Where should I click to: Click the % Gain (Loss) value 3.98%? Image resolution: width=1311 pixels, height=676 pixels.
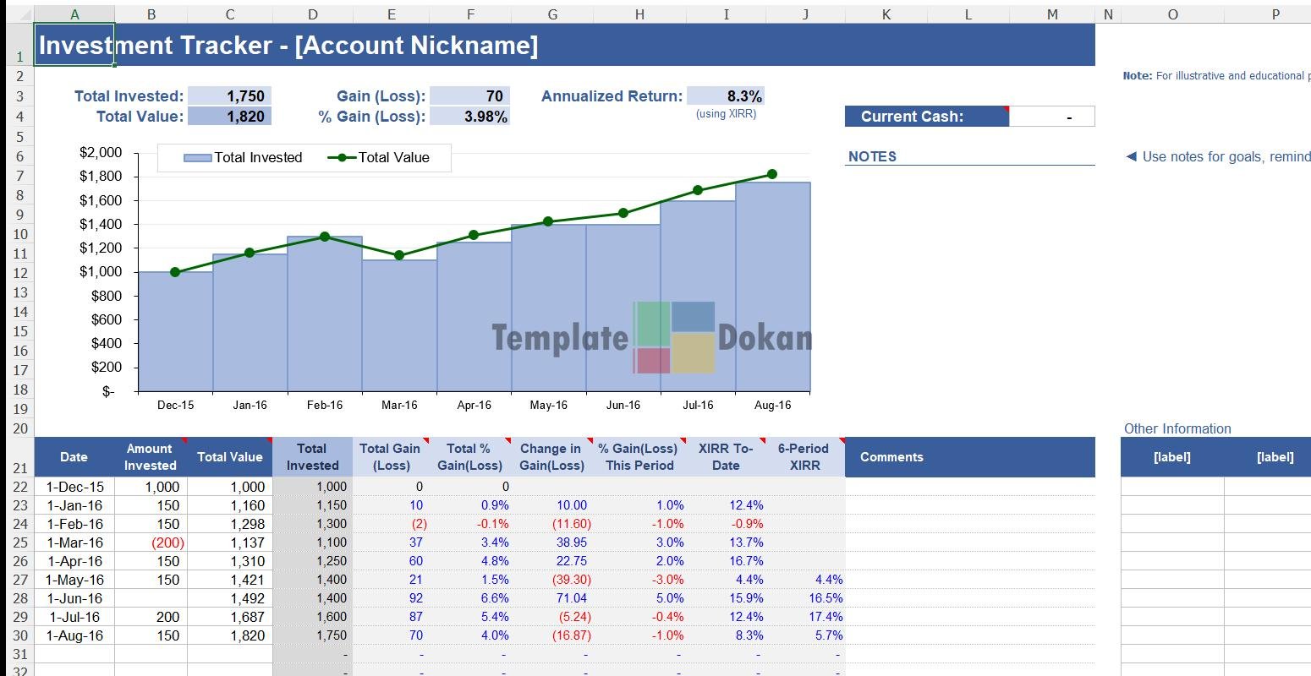[469, 117]
